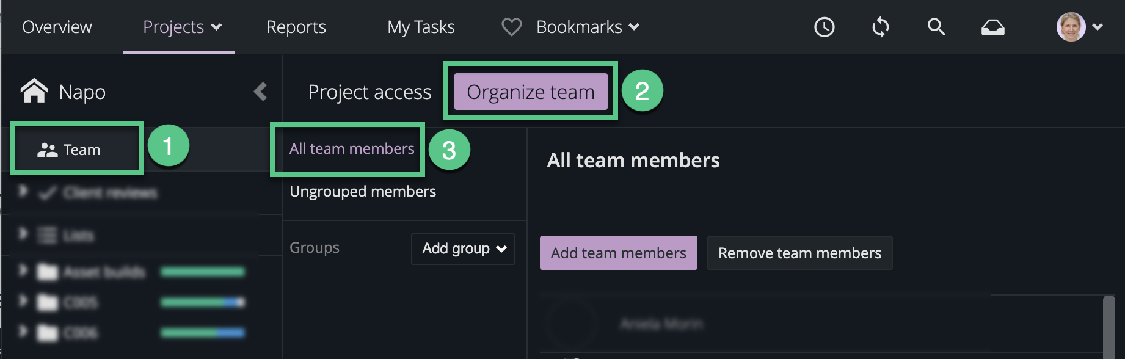
Task: Open the time tracking clock icon
Action: 824,27
